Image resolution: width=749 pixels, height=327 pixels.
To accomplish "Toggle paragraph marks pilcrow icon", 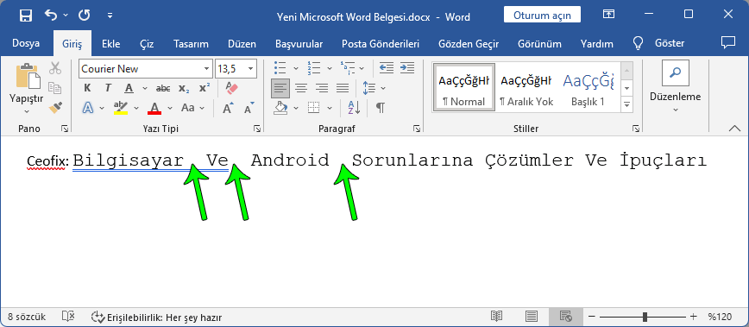I will [381, 108].
